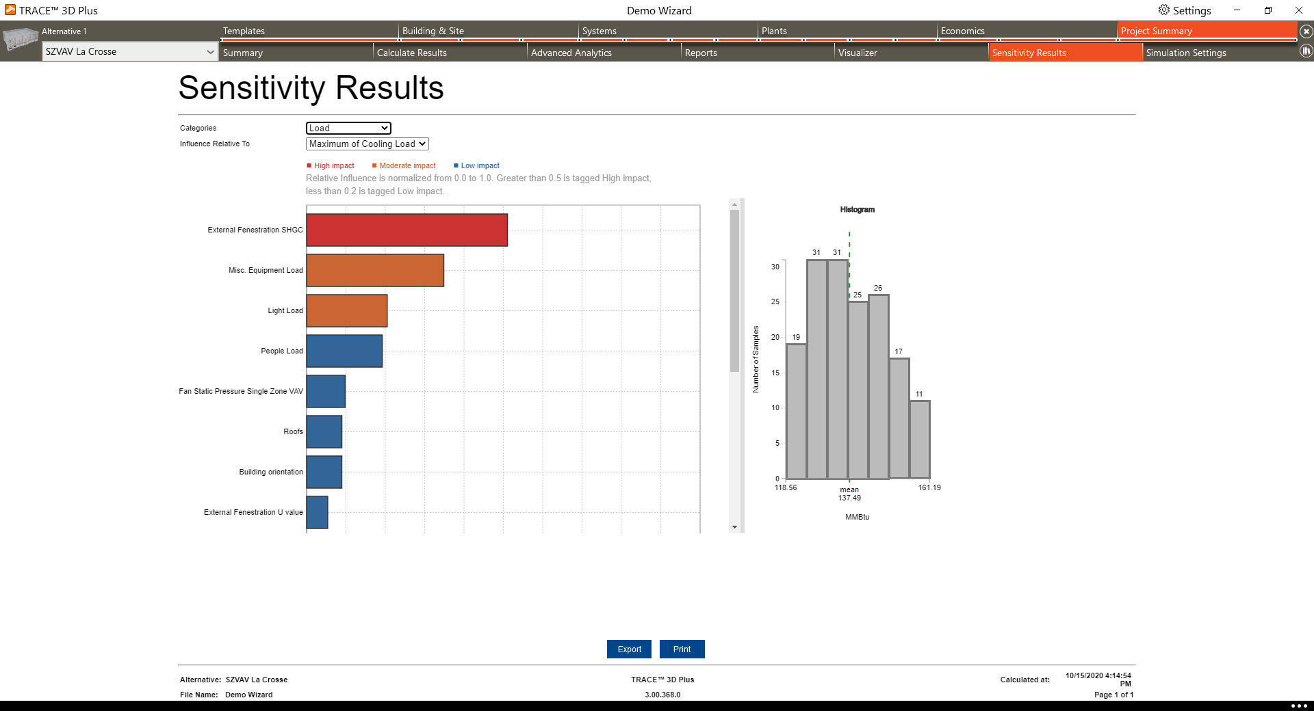Select the Sensitivity Results sub-tab
This screenshot has width=1314, height=711.
click(x=1066, y=53)
